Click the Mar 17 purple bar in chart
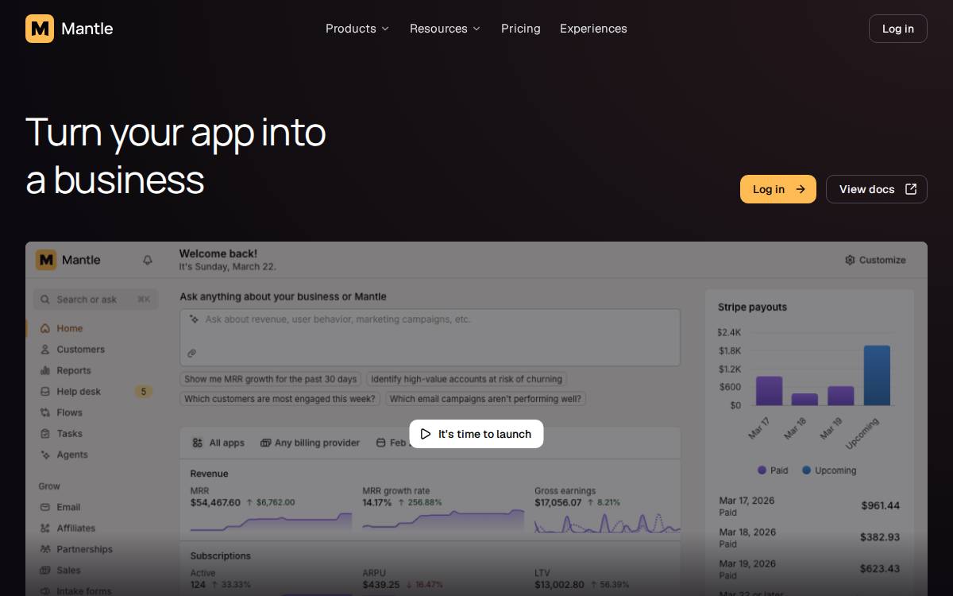 tap(769, 391)
